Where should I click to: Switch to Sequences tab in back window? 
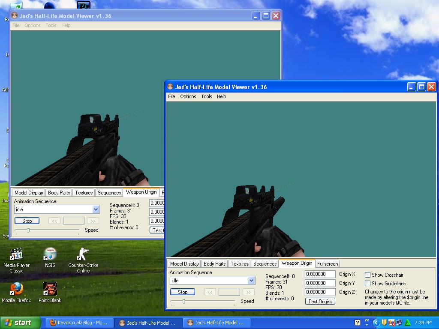(x=109, y=192)
